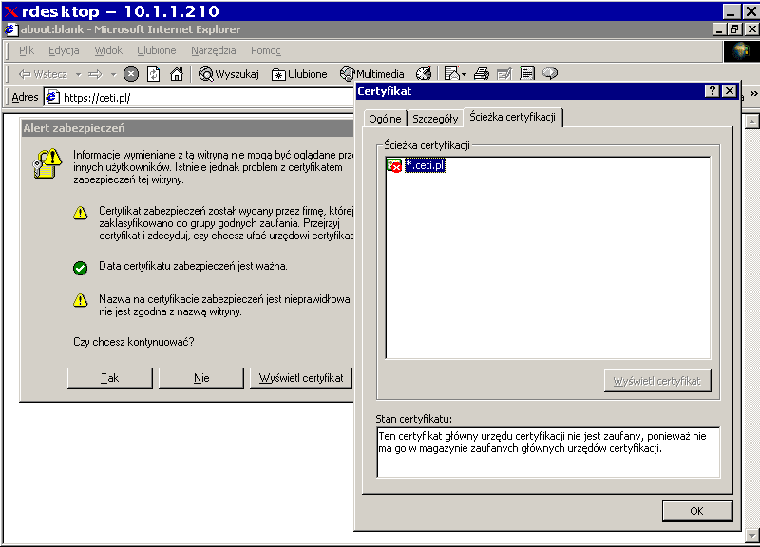This screenshot has width=760, height=547.
Task: Answer Tak in the security alert
Action: pos(110,378)
